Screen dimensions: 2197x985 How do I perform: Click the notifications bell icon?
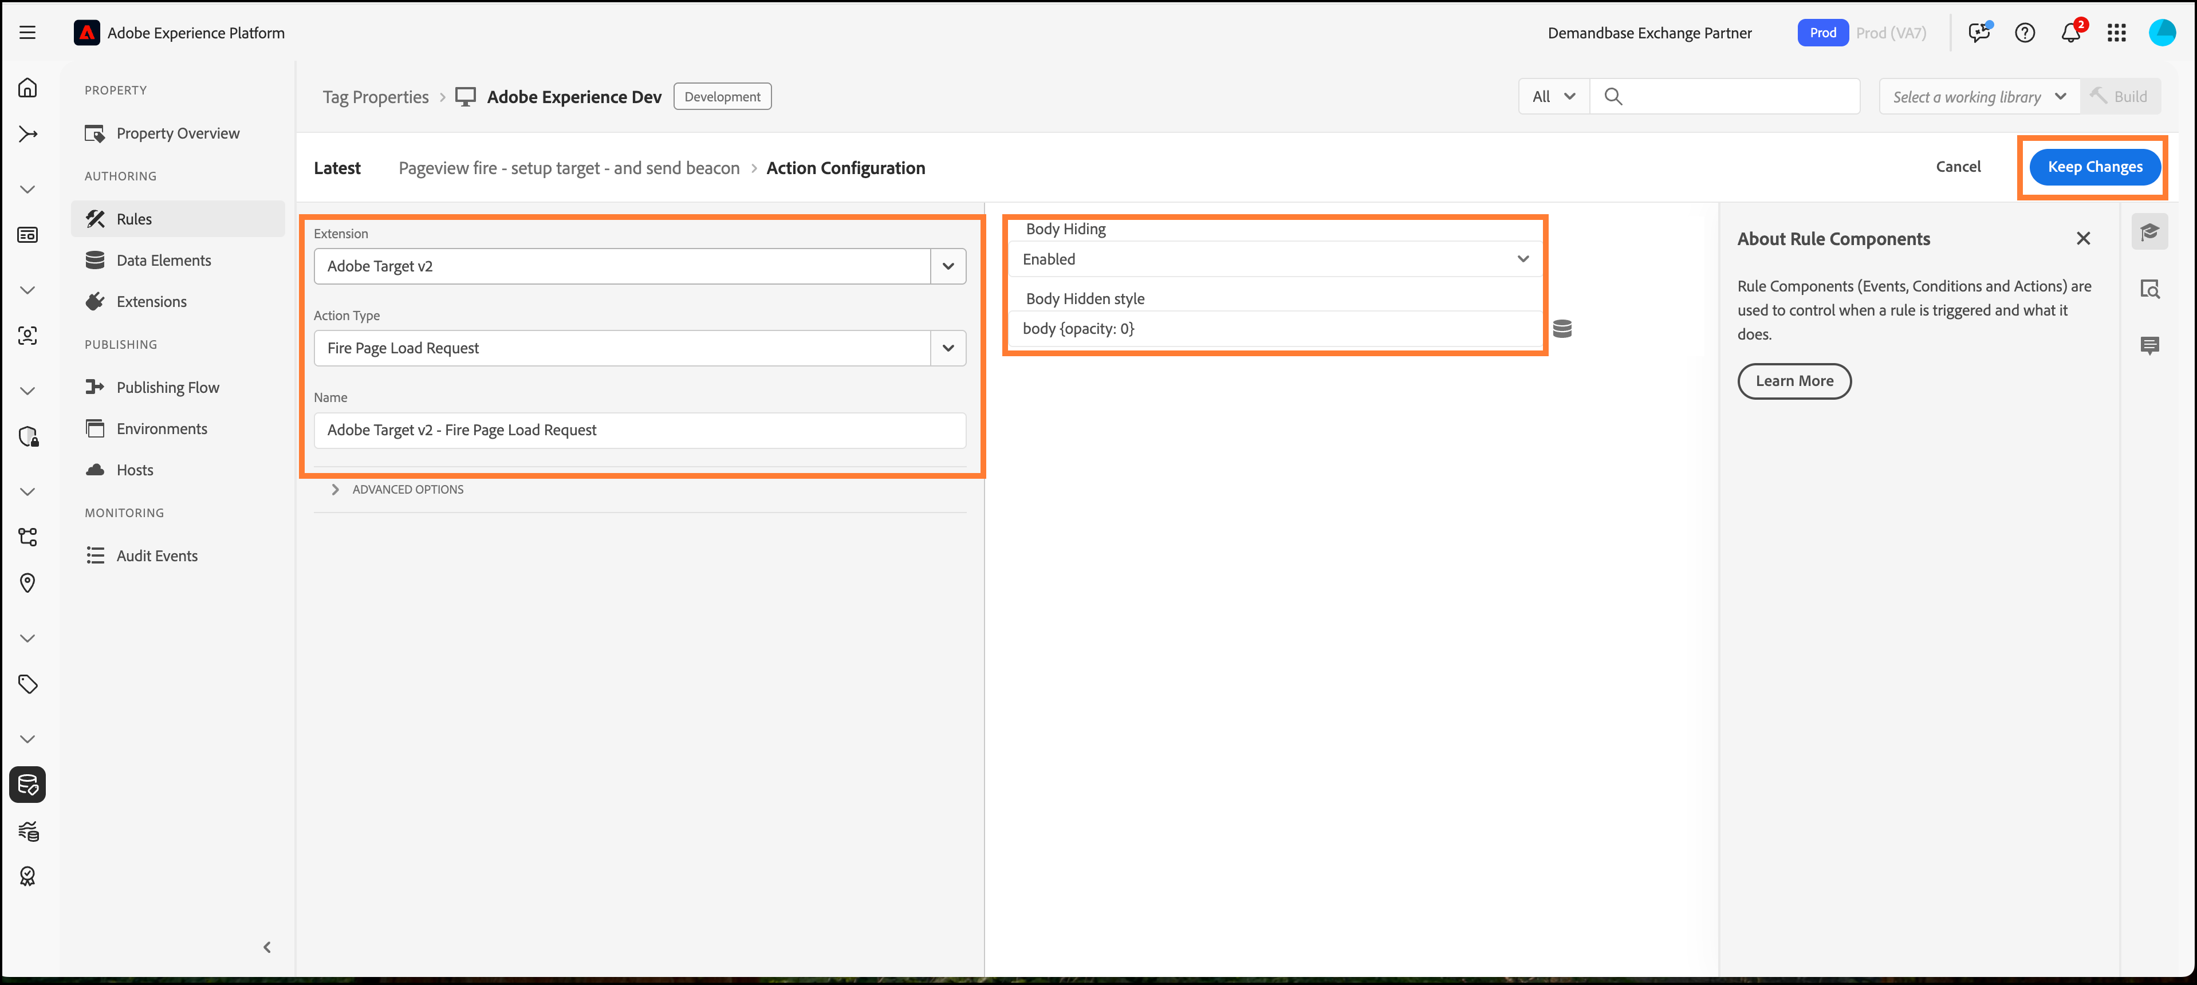(x=2070, y=33)
